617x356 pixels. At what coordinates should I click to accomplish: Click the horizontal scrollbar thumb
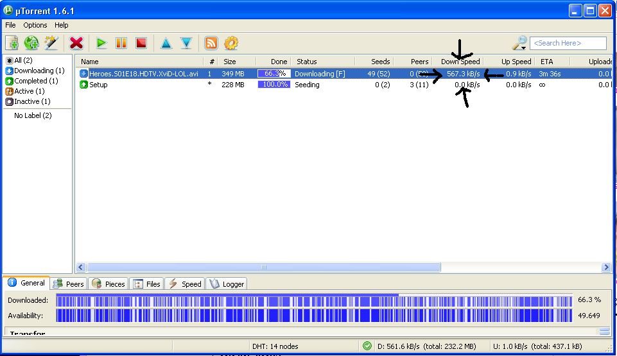point(264,267)
